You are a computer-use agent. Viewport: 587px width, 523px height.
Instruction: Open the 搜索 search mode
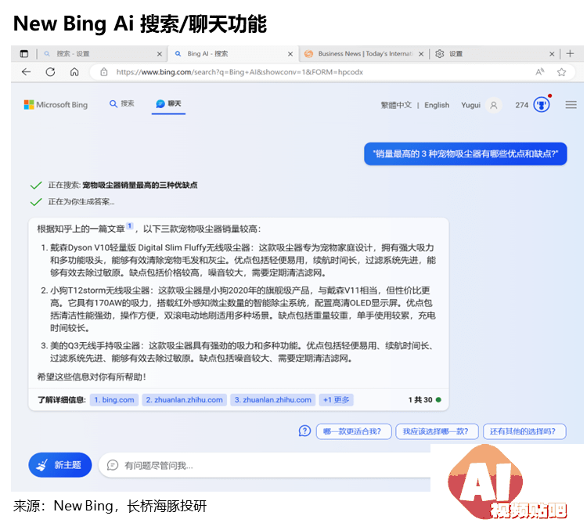(121, 103)
